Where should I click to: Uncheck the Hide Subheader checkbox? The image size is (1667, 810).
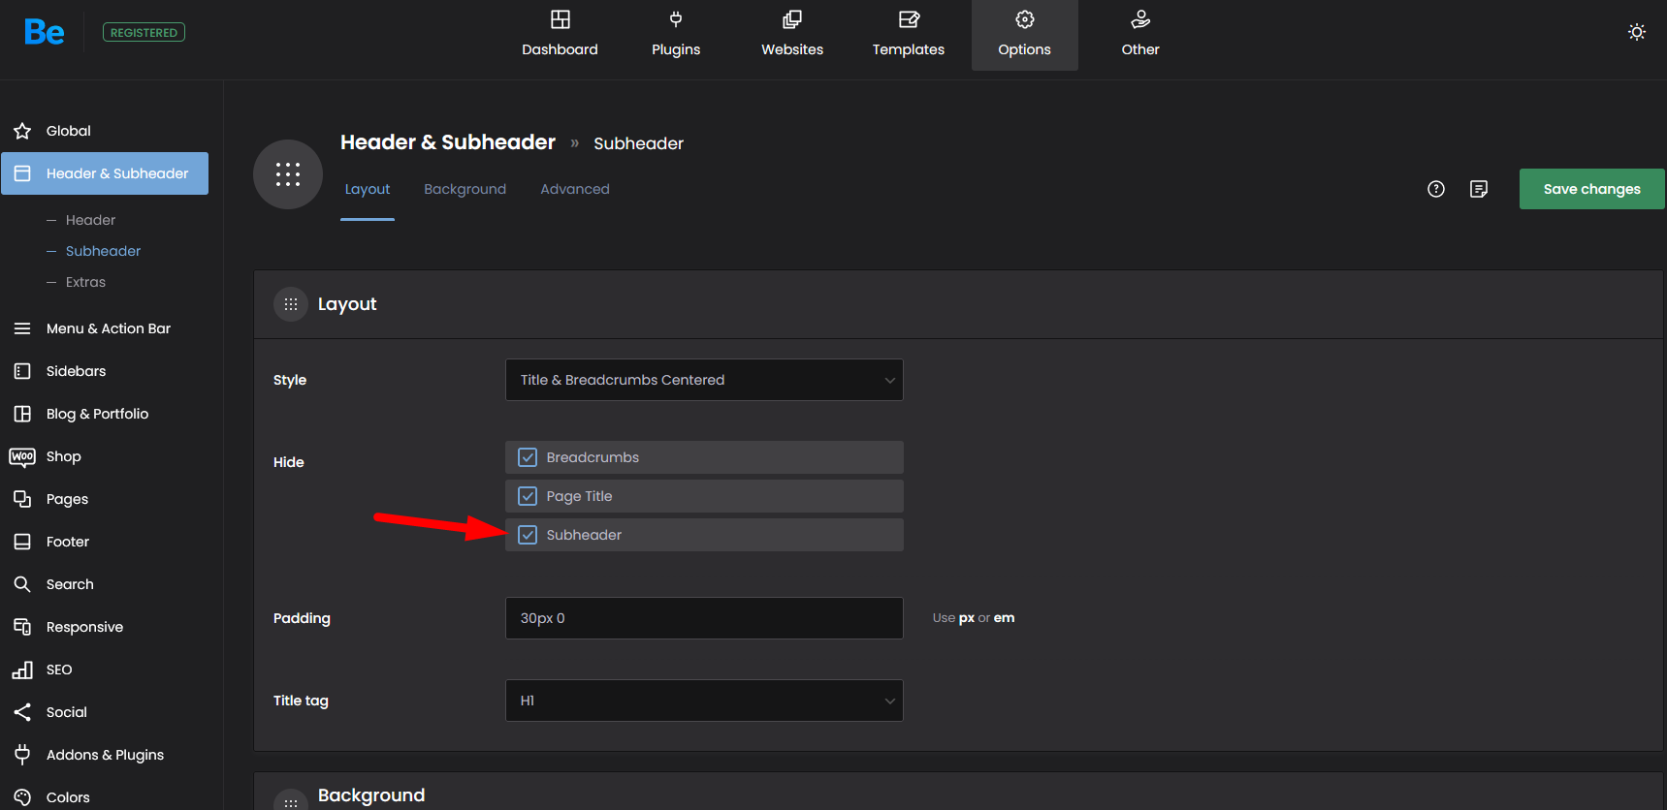[528, 535]
